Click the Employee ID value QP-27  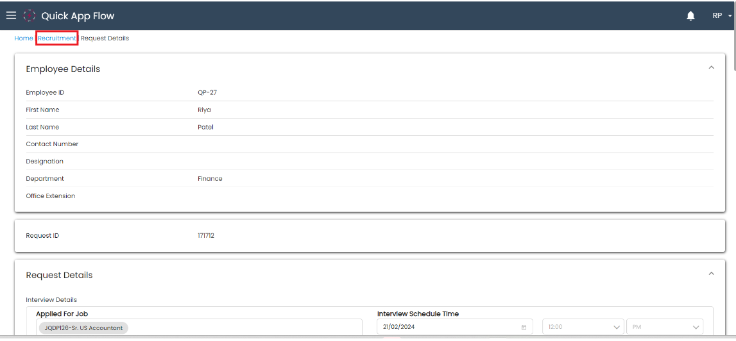click(x=207, y=92)
